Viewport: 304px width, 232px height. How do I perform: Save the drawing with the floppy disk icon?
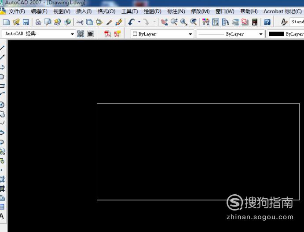(x=26, y=22)
